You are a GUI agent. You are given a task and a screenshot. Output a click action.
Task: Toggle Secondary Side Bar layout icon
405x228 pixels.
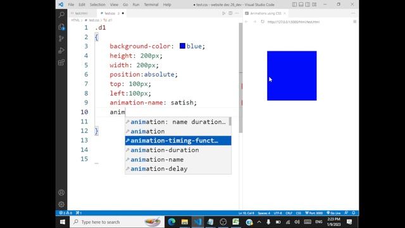click(308, 4)
